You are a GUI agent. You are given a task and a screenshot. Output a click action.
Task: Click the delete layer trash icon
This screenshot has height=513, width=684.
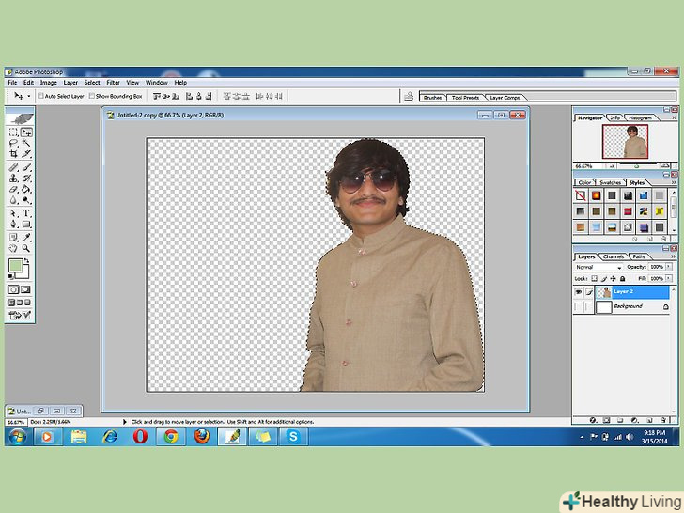coord(663,420)
